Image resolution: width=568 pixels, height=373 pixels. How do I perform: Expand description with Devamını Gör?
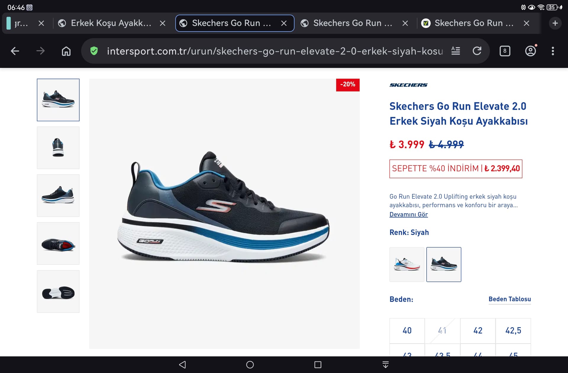[x=409, y=214]
